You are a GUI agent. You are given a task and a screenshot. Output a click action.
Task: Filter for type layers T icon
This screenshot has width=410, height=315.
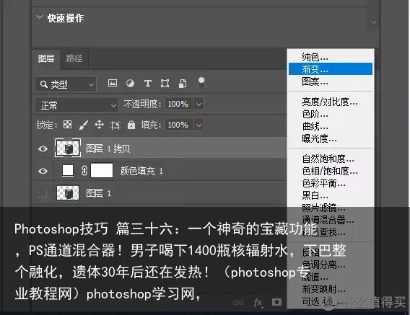[148, 83]
